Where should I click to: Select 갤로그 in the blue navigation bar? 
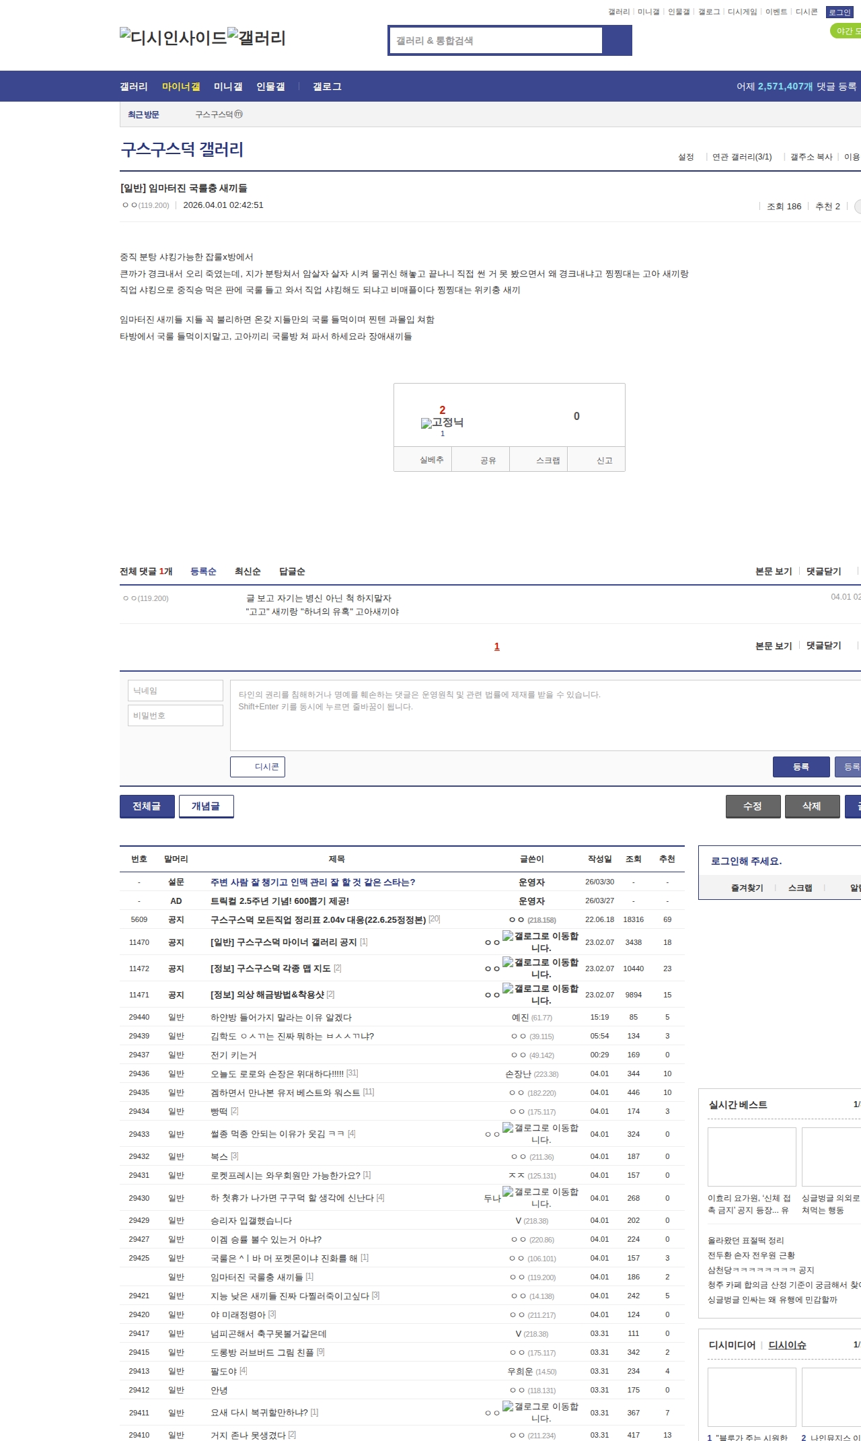coord(327,87)
